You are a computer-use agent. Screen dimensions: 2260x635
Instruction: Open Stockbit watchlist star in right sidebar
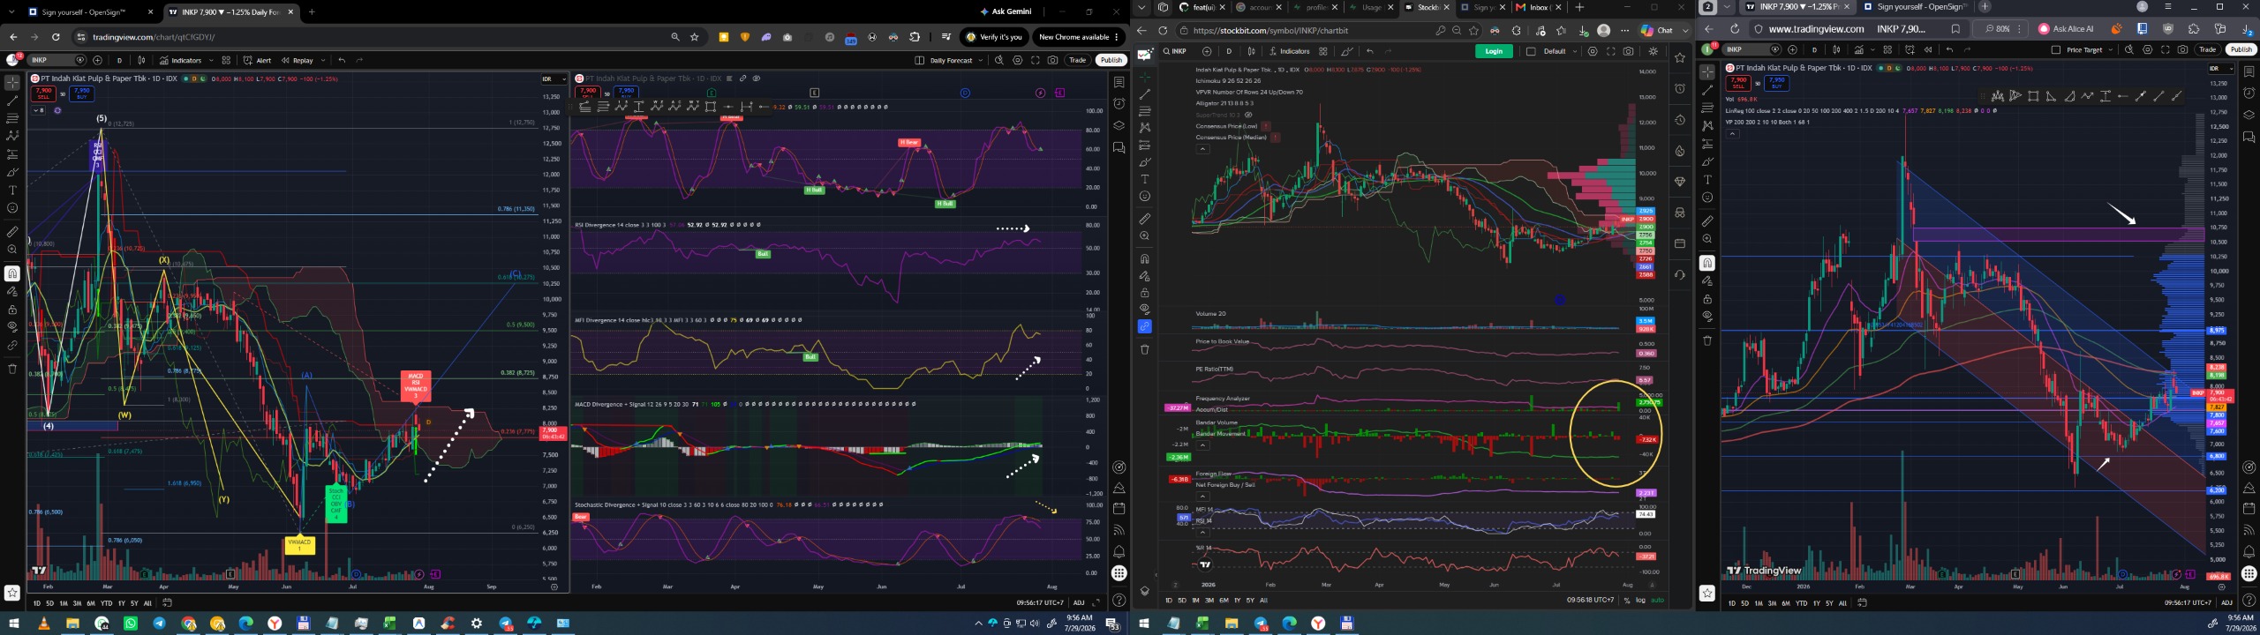(1680, 57)
